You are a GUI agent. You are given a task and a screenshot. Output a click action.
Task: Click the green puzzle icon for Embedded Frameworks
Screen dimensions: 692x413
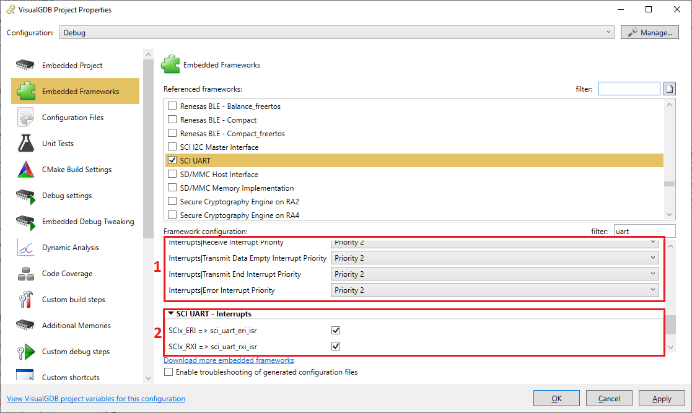click(26, 92)
